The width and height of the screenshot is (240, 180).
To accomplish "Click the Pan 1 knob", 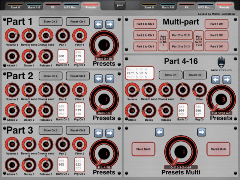I will click(x=63, y=36).
